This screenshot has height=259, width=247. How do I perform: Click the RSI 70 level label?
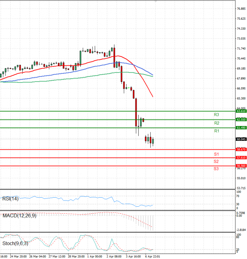click(238, 196)
